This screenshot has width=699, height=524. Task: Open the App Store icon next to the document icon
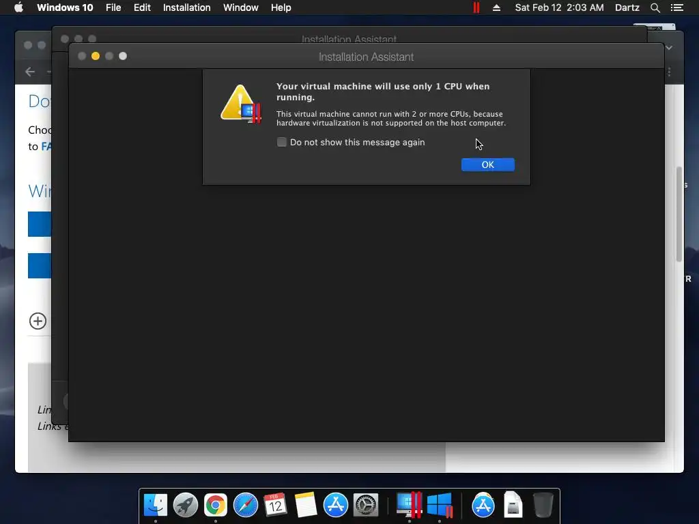(x=483, y=505)
